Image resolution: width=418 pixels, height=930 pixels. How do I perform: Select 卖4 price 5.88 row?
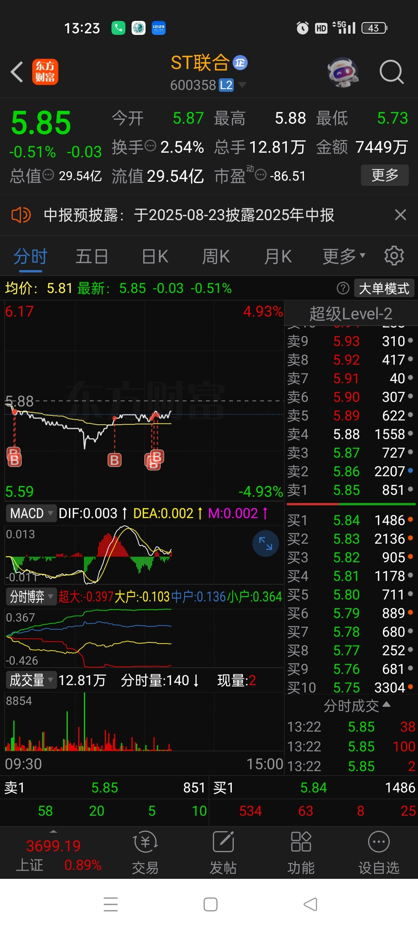coord(351,434)
